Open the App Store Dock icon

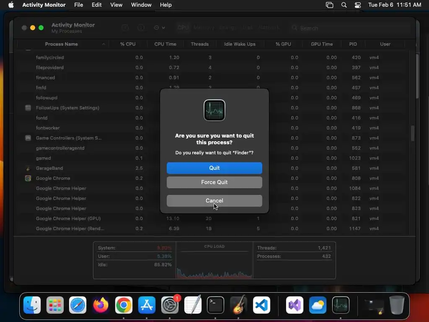click(x=147, y=305)
